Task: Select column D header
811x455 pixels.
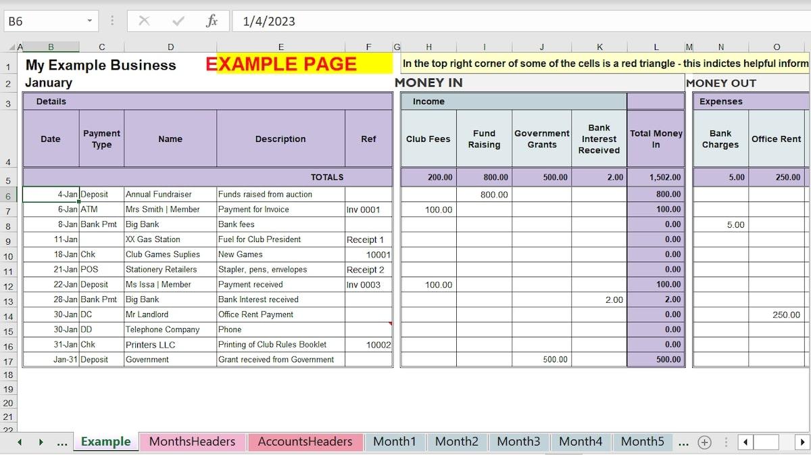Action: click(x=170, y=47)
